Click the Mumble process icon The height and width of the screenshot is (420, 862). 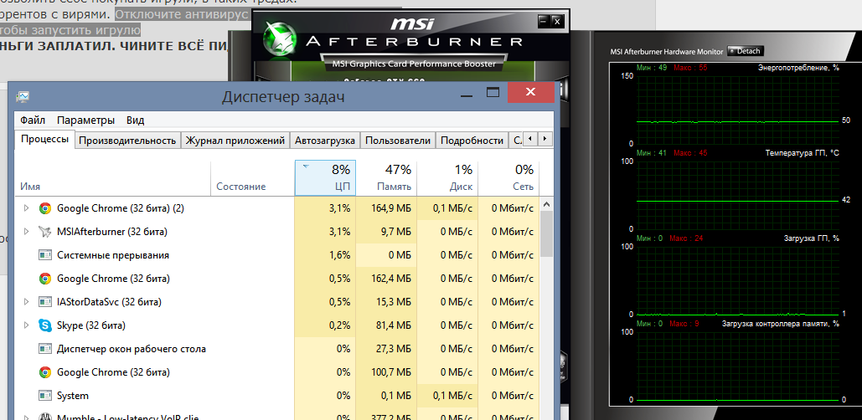click(x=45, y=416)
